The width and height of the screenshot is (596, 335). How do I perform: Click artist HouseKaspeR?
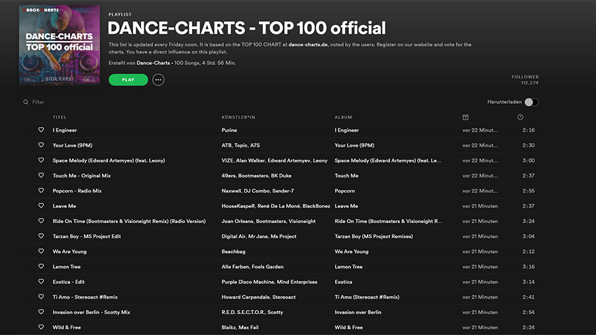pyautogui.click(x=238, y=207)
